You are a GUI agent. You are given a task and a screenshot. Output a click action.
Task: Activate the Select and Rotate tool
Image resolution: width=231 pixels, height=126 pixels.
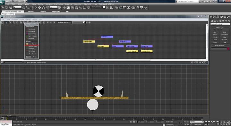click(x=43, y=8)
